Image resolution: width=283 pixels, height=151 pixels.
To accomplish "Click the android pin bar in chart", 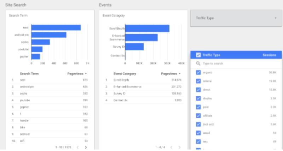I will [x=49, y=35].
